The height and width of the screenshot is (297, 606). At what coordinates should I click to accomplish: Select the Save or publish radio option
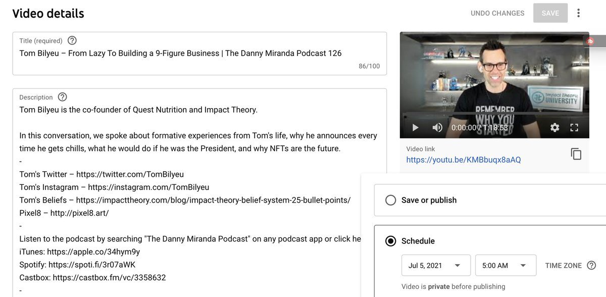(390, 200)
